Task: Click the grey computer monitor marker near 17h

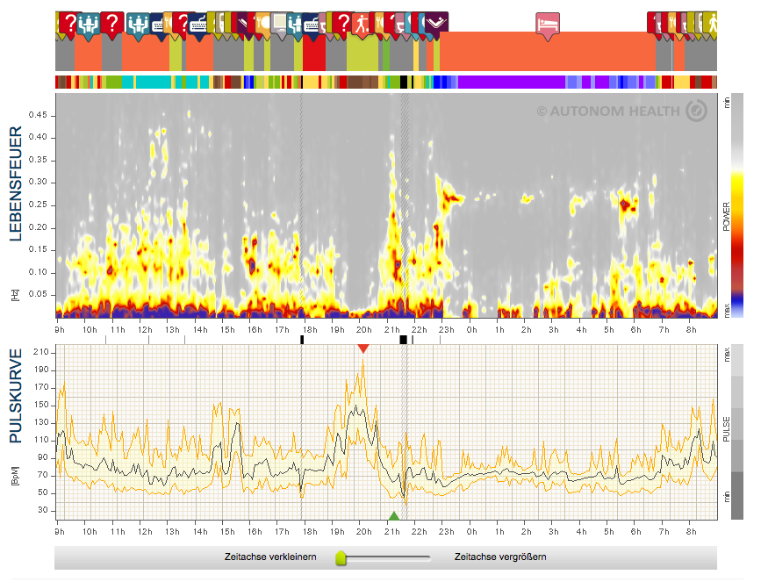Action: pos(280,23)
